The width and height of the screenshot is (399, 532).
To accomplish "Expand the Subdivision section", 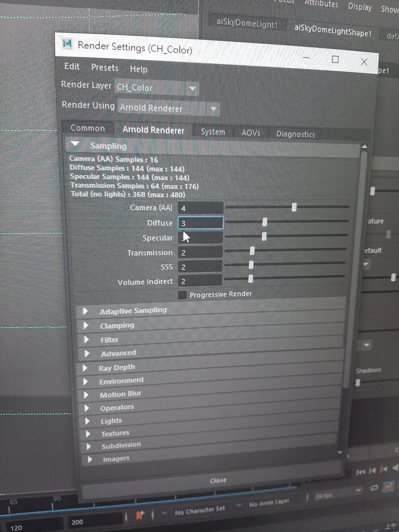I will 89,447.
